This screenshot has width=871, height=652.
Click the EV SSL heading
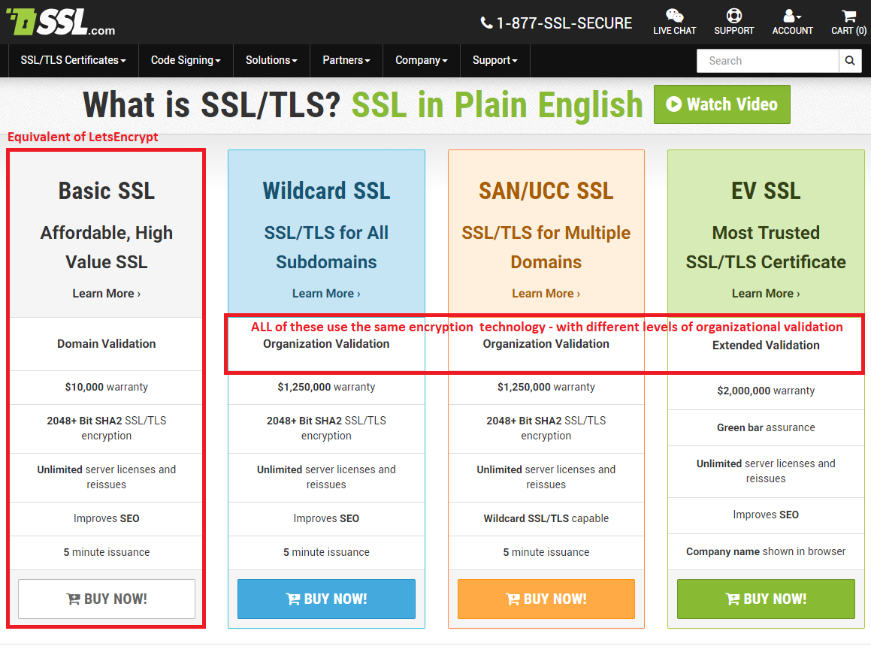click(766, 191)
